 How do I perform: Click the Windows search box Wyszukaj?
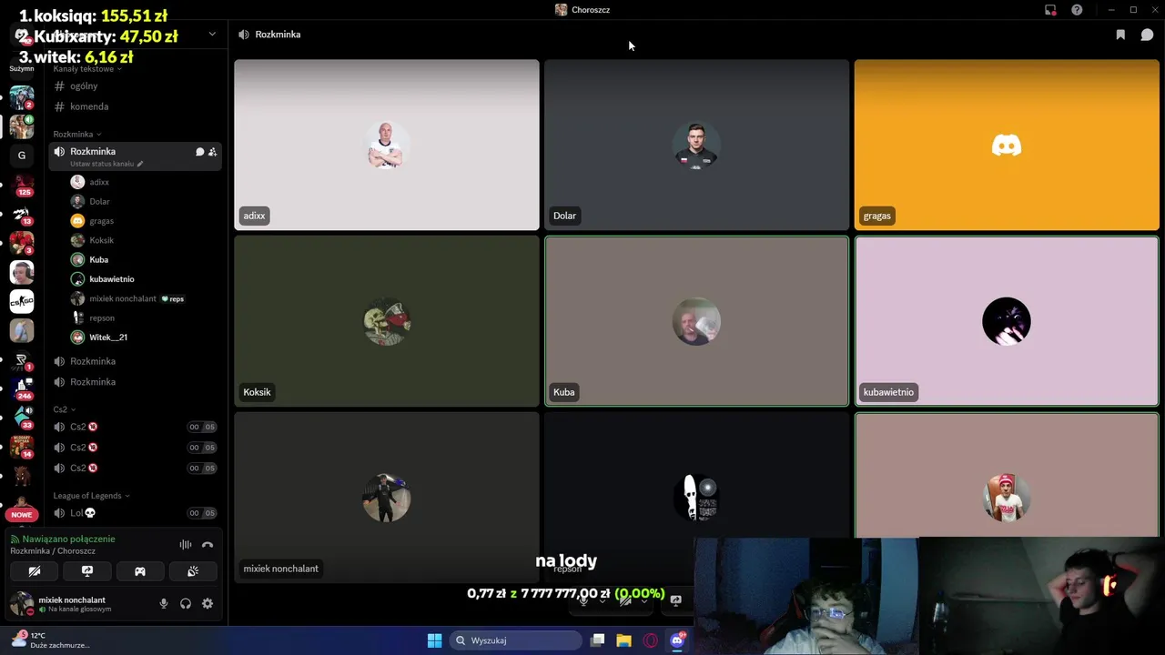[x=517, y=640]
